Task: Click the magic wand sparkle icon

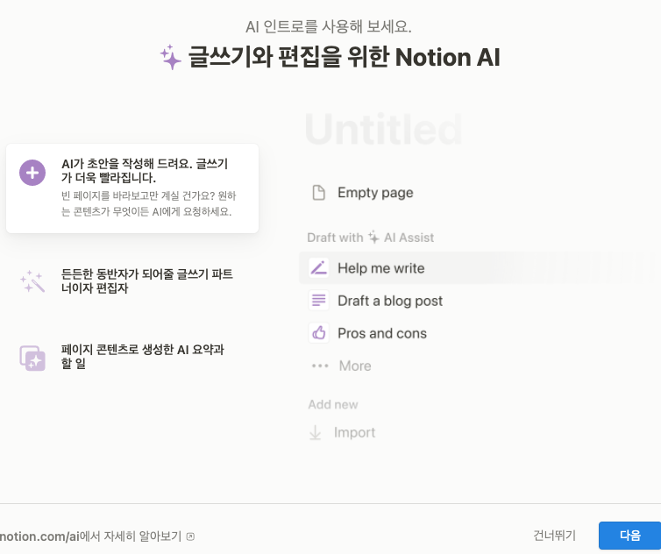Action: coord(32,281)
